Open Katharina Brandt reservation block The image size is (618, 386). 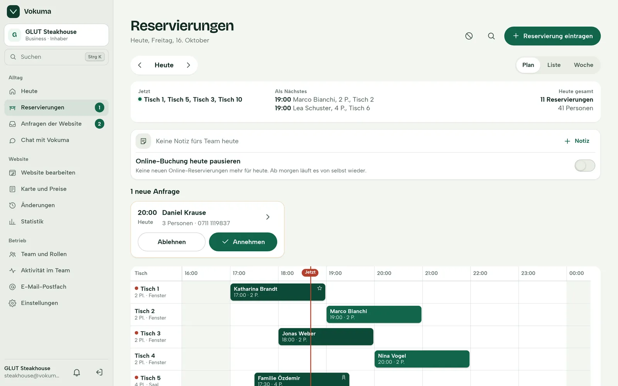[278, 292]
